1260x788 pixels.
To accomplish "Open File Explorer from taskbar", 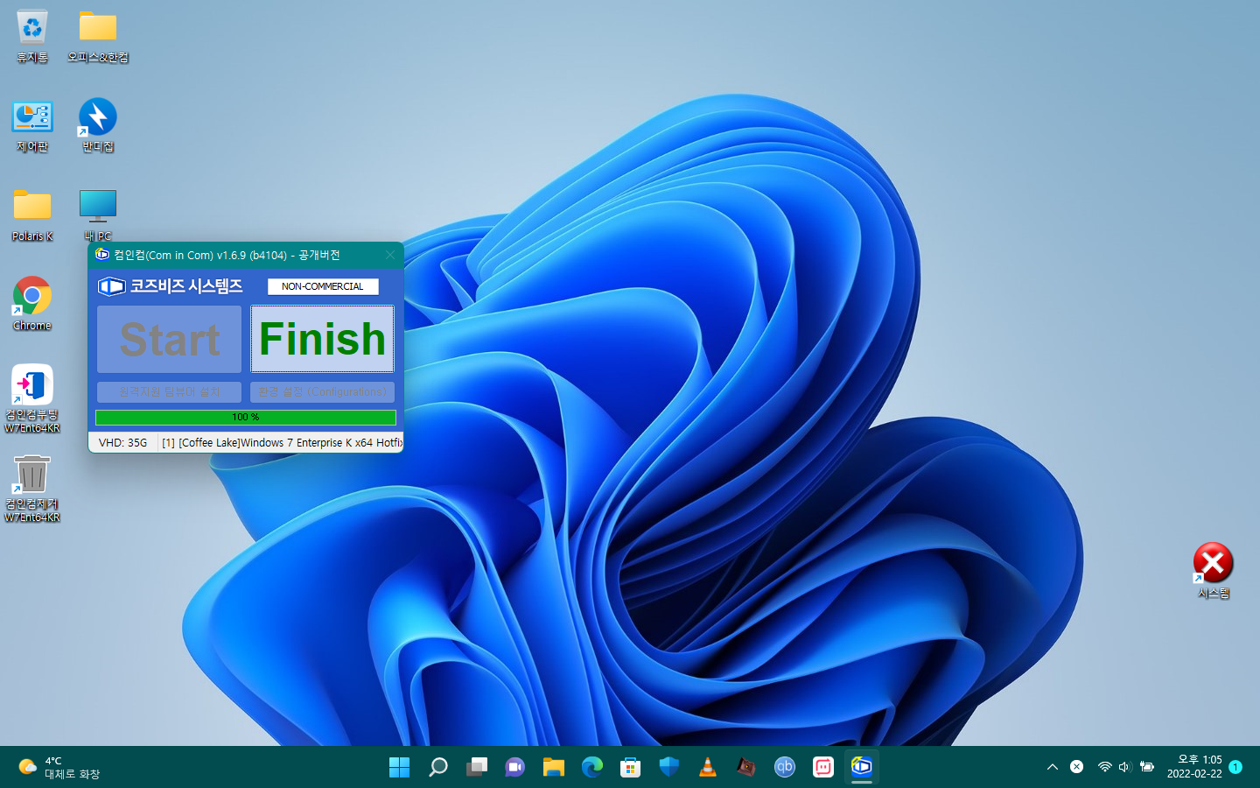I will point(554,767).
